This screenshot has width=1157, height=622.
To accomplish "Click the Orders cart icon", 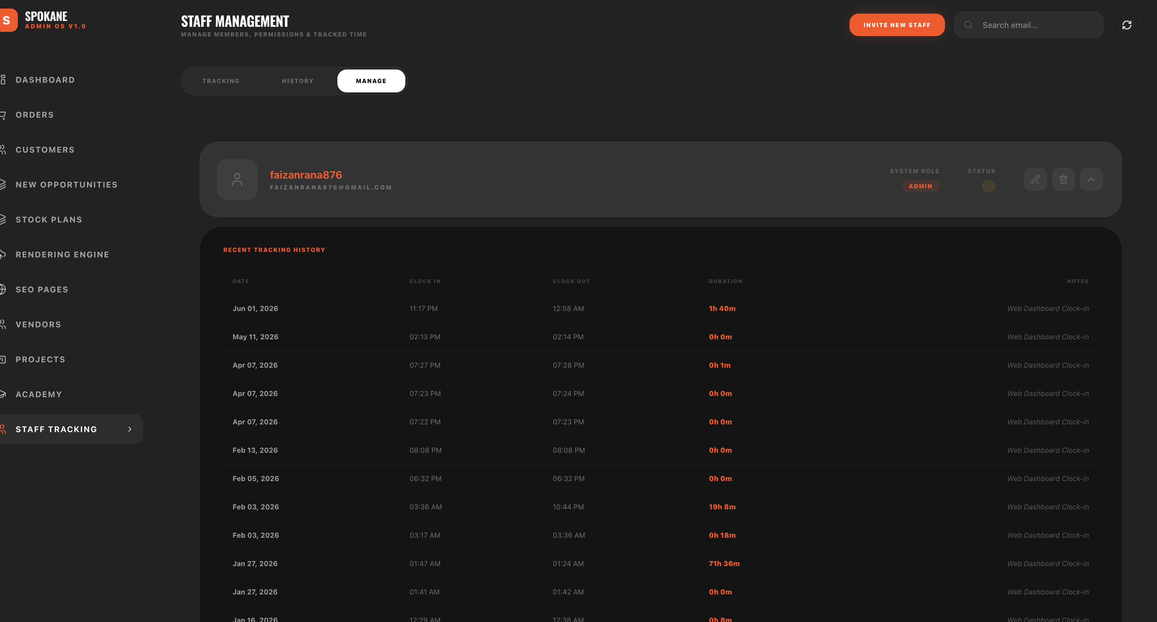I will tap(3, 115).
